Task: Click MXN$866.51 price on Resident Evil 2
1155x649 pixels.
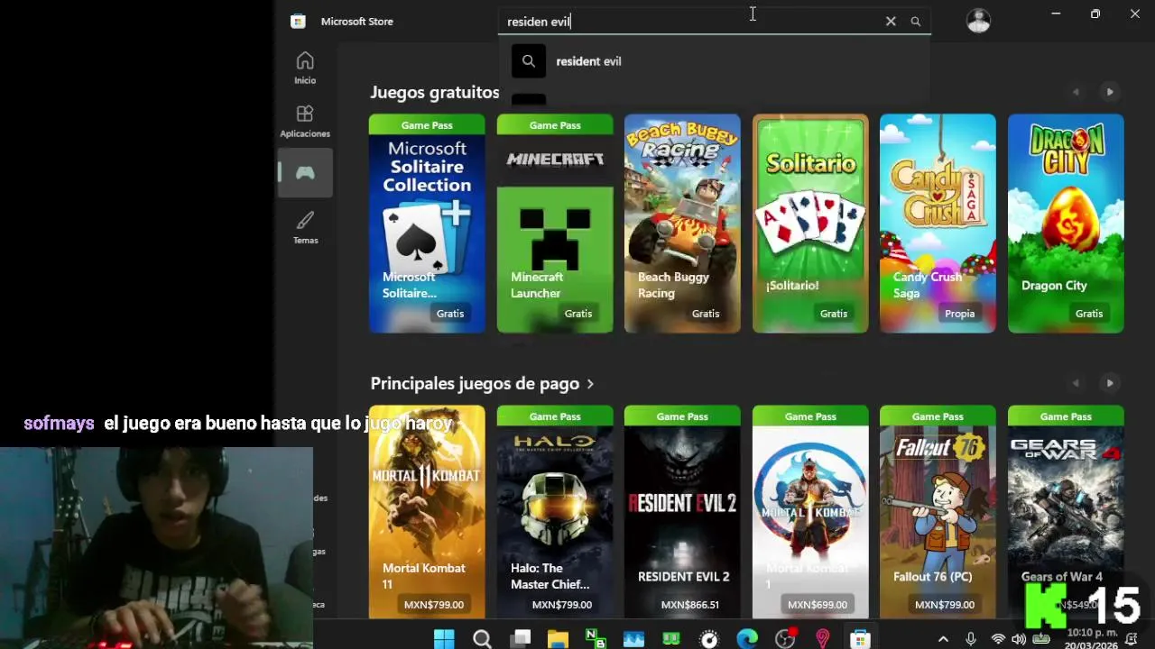Action: coord(690,605)
